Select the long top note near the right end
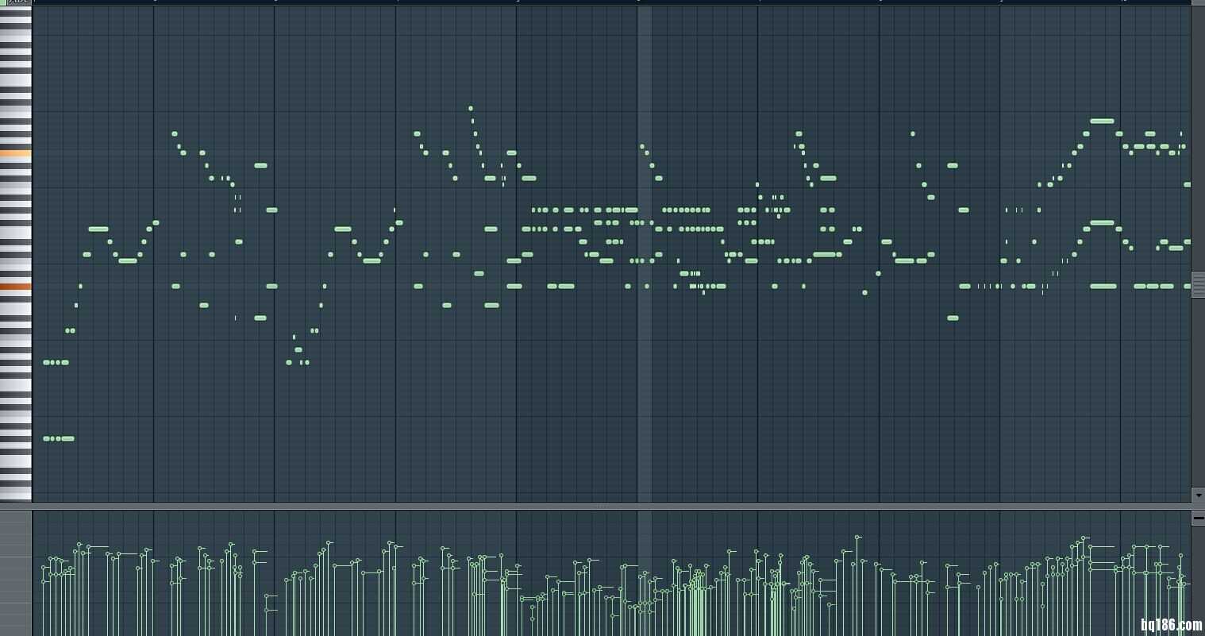This screenshot has height=636, width=1205. click(x=1102, y=121)
